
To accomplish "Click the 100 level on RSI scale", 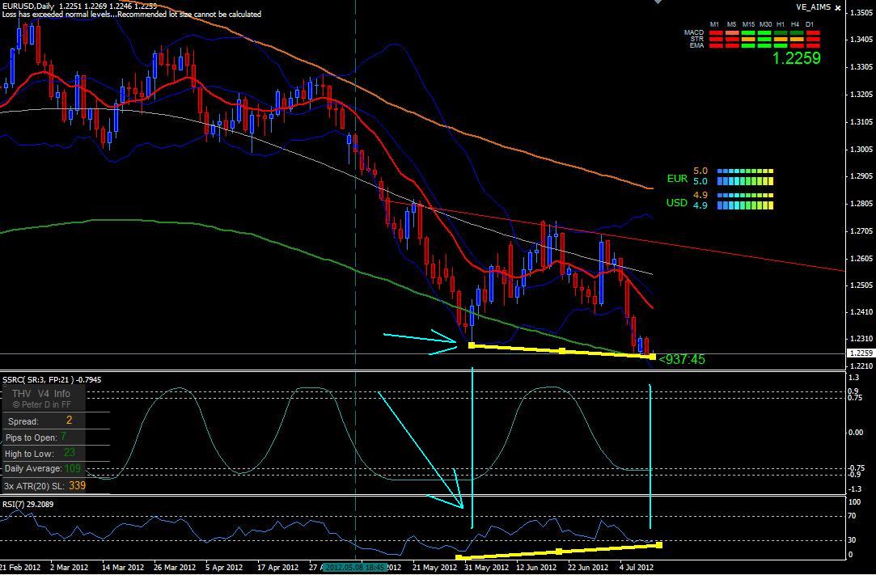I will click(x=854, y=502).
